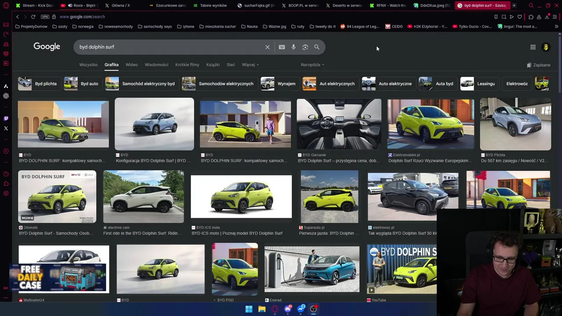Filter images by Byd auto chip

pos(82,83)
